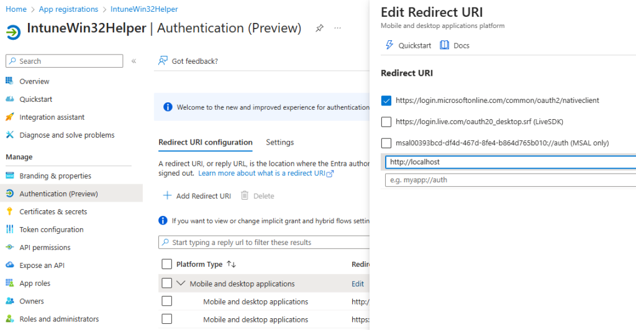Screen dimensions: 636x330
Task: Collapse the Mobile and desktop applications row
Action: click(x=181, y=283)
